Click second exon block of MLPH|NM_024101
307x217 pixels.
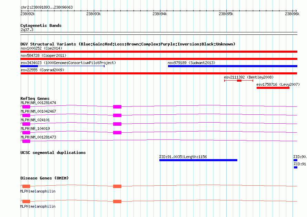[x=117, y=124]
